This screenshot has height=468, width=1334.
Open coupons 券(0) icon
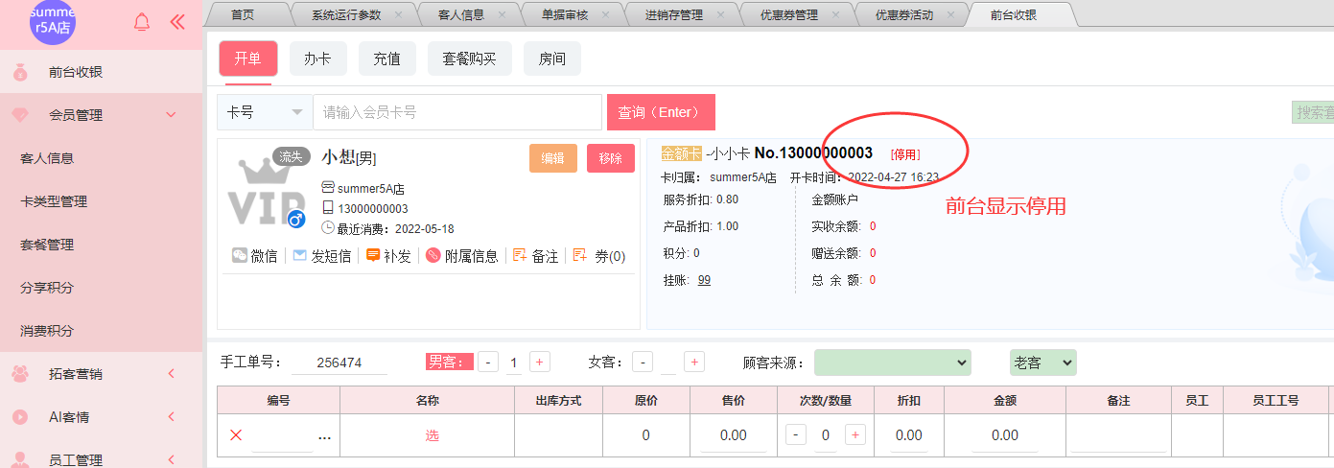tap(579, 256)
